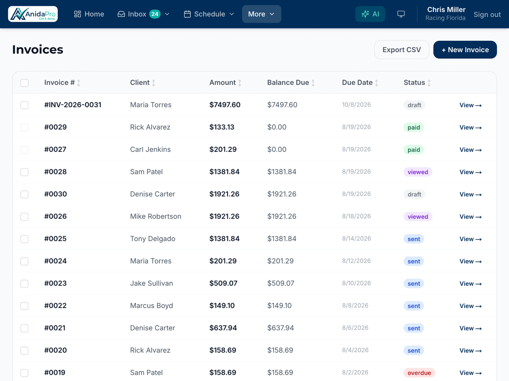Click the overdue badge on invoice #0019
Viewport: 509px width, 381px height.
(419, 373)
